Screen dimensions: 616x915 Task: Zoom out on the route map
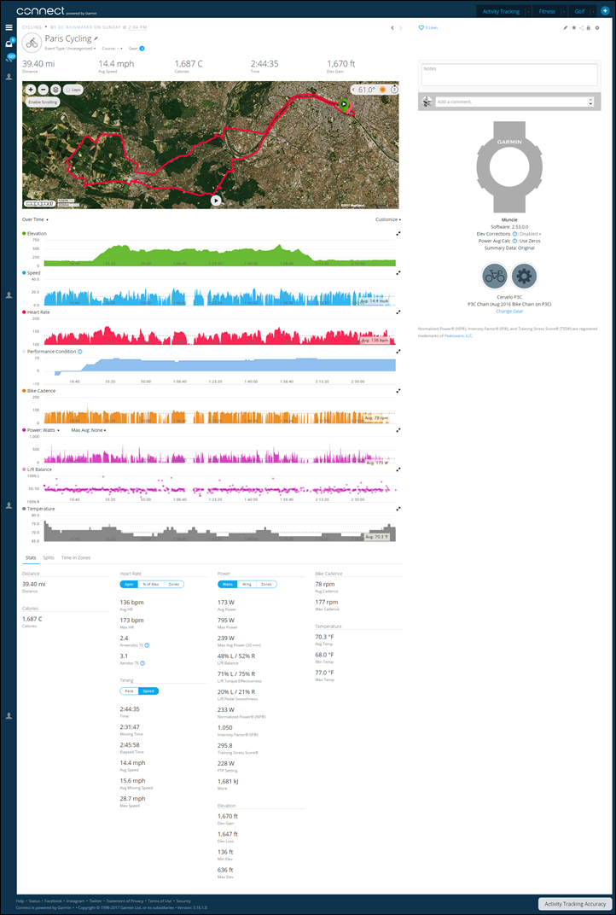(43, 89)
